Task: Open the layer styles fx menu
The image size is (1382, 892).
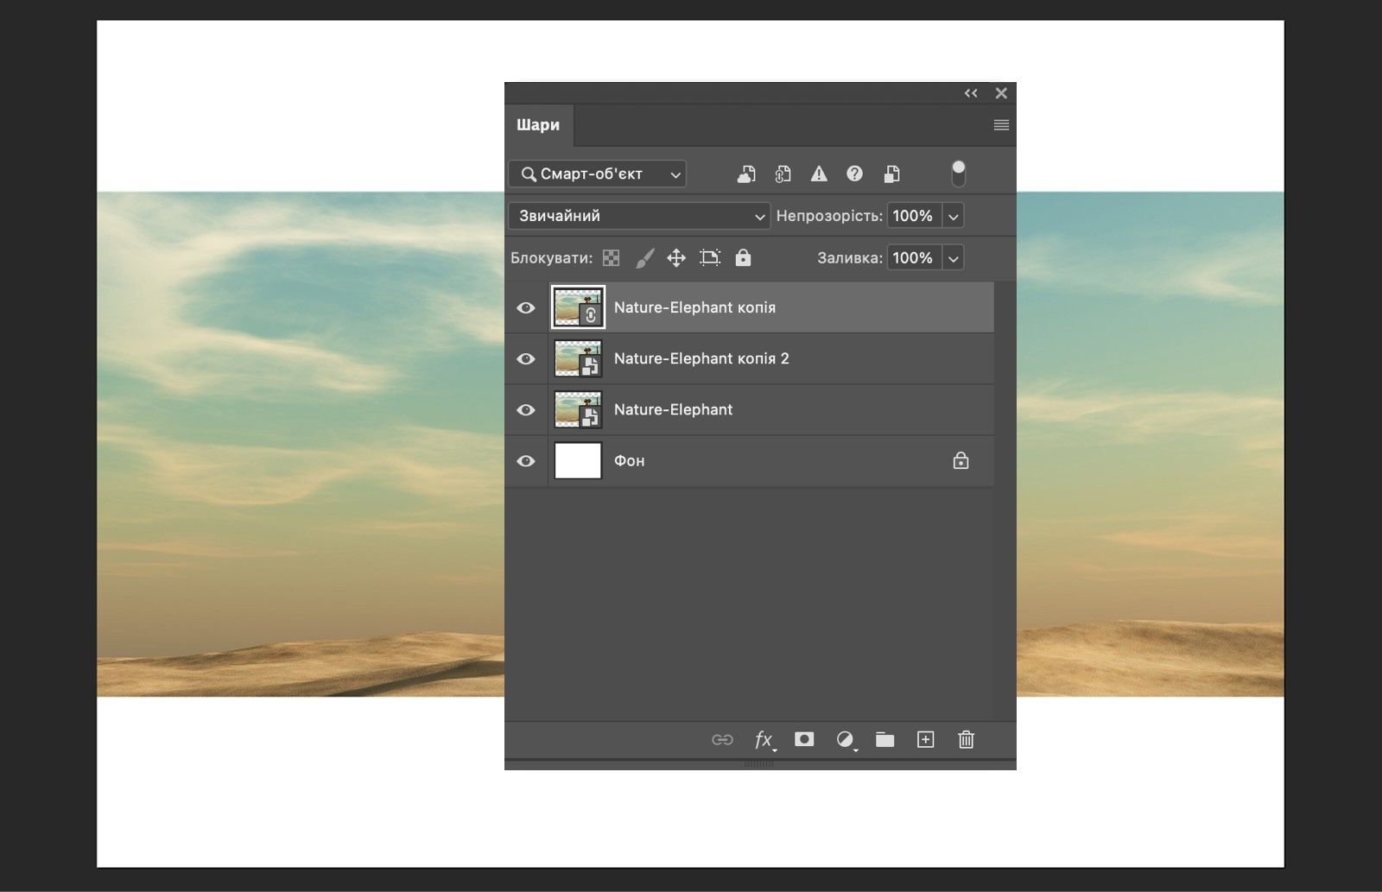Action: pyautogui.click(x=764, y=739)
